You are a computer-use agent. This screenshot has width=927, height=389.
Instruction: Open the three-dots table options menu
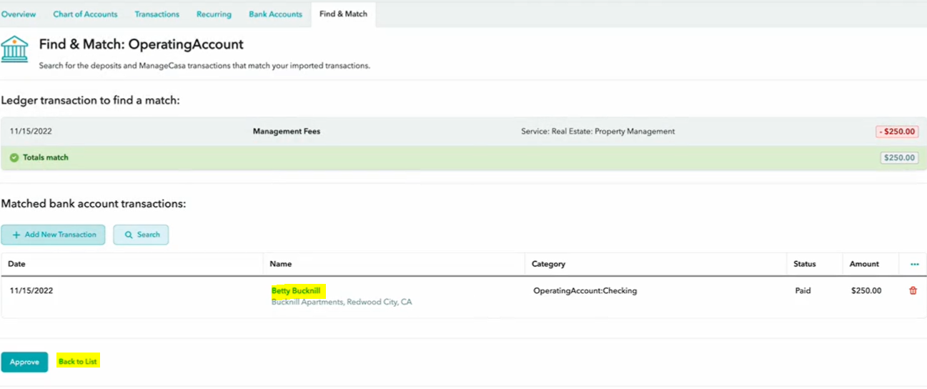[x=914, y=265]
